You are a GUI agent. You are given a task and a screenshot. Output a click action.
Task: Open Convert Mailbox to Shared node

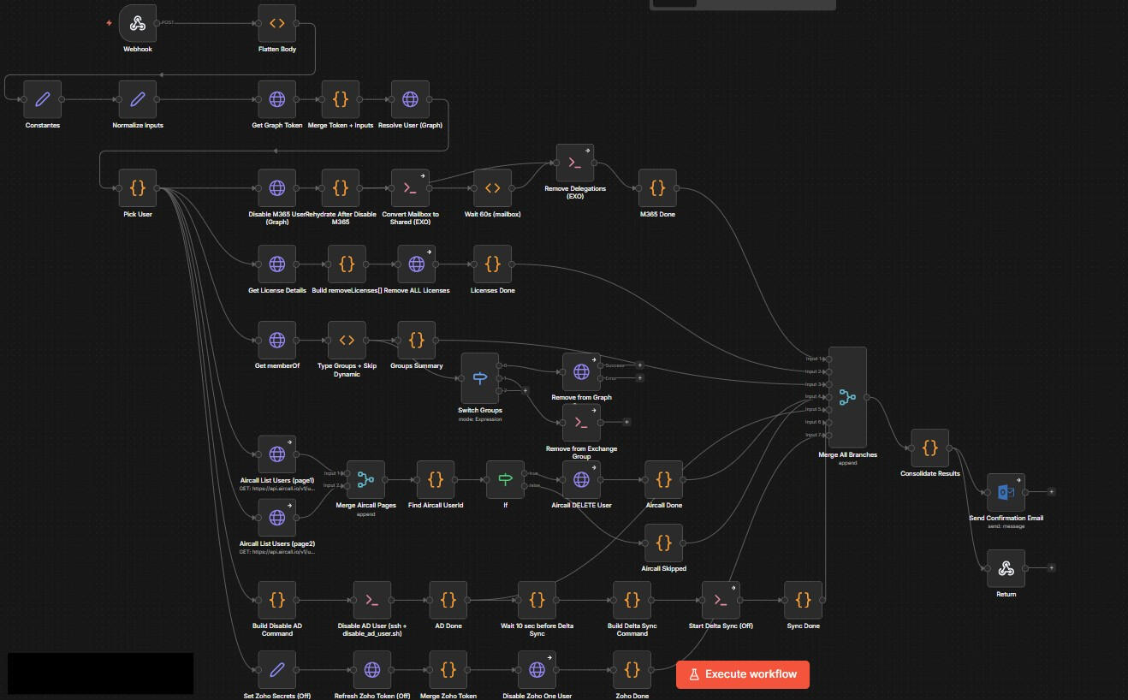point(410,187)
